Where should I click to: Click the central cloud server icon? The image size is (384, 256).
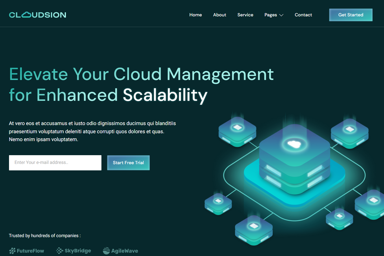pos(294,144)
